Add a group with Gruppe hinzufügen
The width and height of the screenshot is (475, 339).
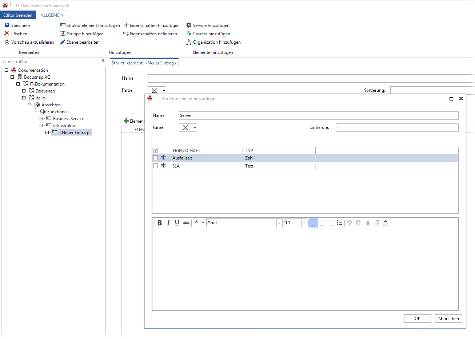(x=82, y=33)
